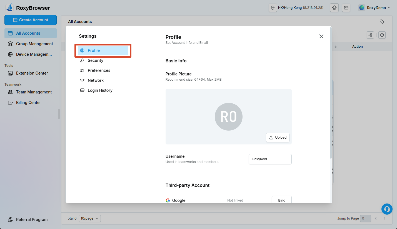This screenshot has width=397, height=229.
Task: Click the Create Account button
Action: (31, 20)
